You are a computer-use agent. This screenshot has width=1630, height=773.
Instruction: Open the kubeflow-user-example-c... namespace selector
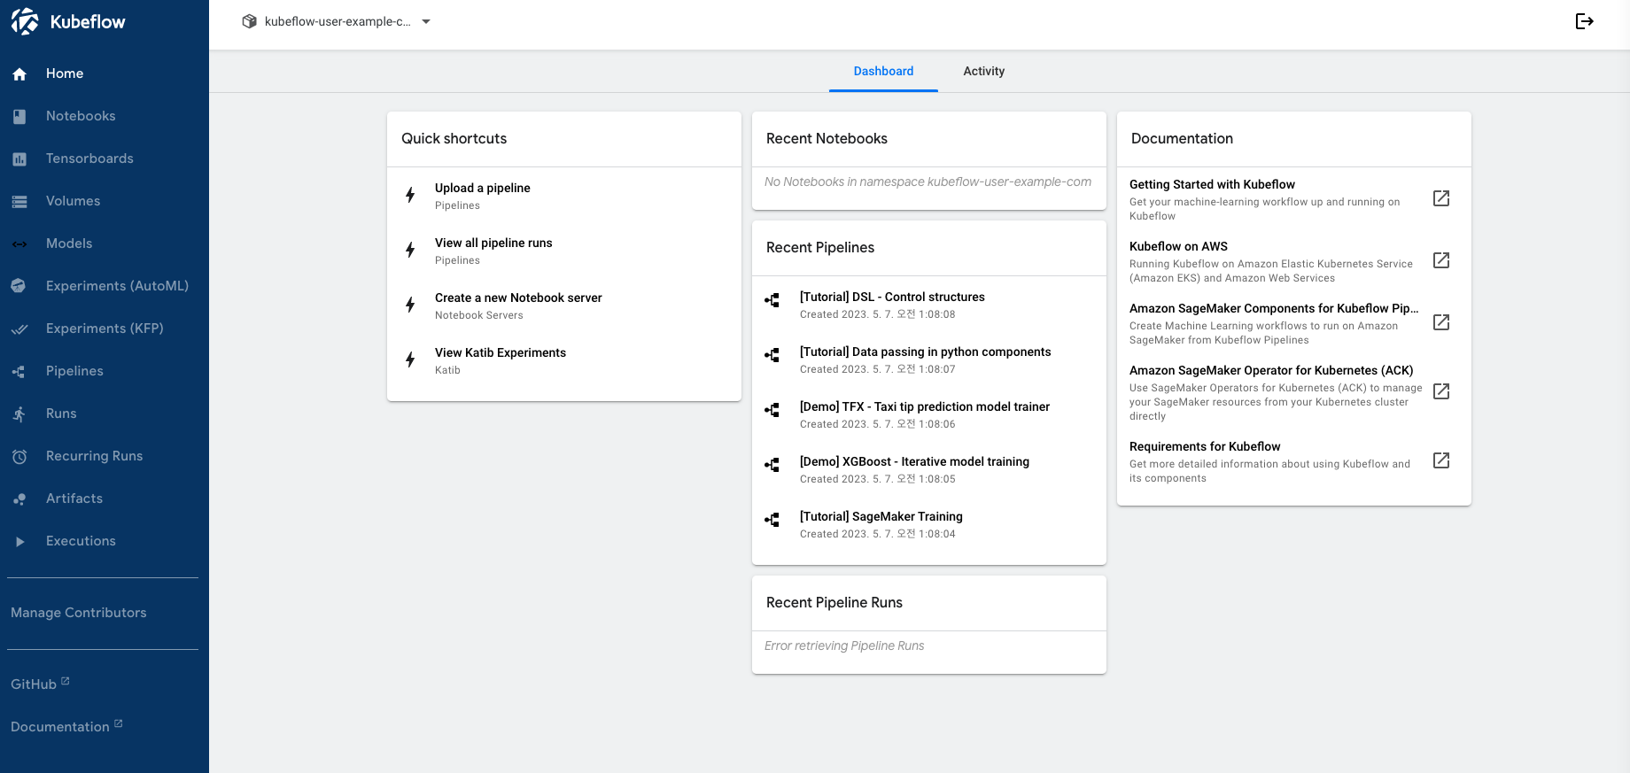[336, 21]
